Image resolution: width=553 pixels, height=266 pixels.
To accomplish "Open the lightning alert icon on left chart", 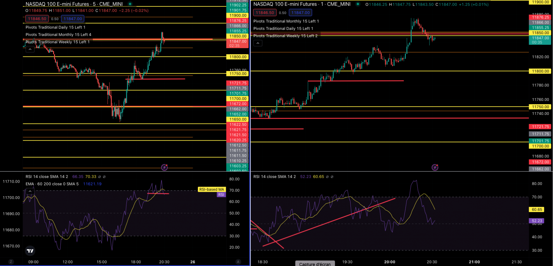I will pyautogui.click(x=165, y=167).
